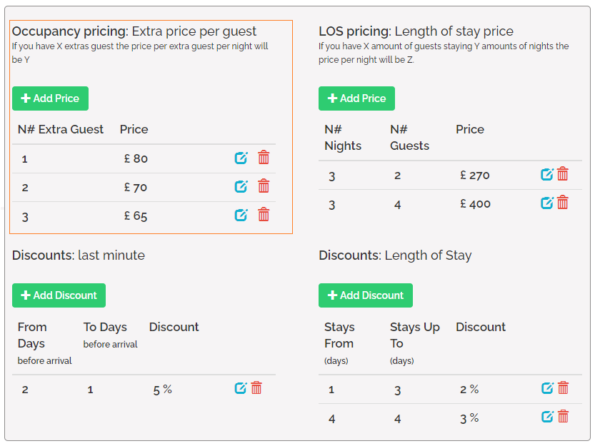
Task: Edit the £ 270 LOS price row
Action: (x=547, y=174)
